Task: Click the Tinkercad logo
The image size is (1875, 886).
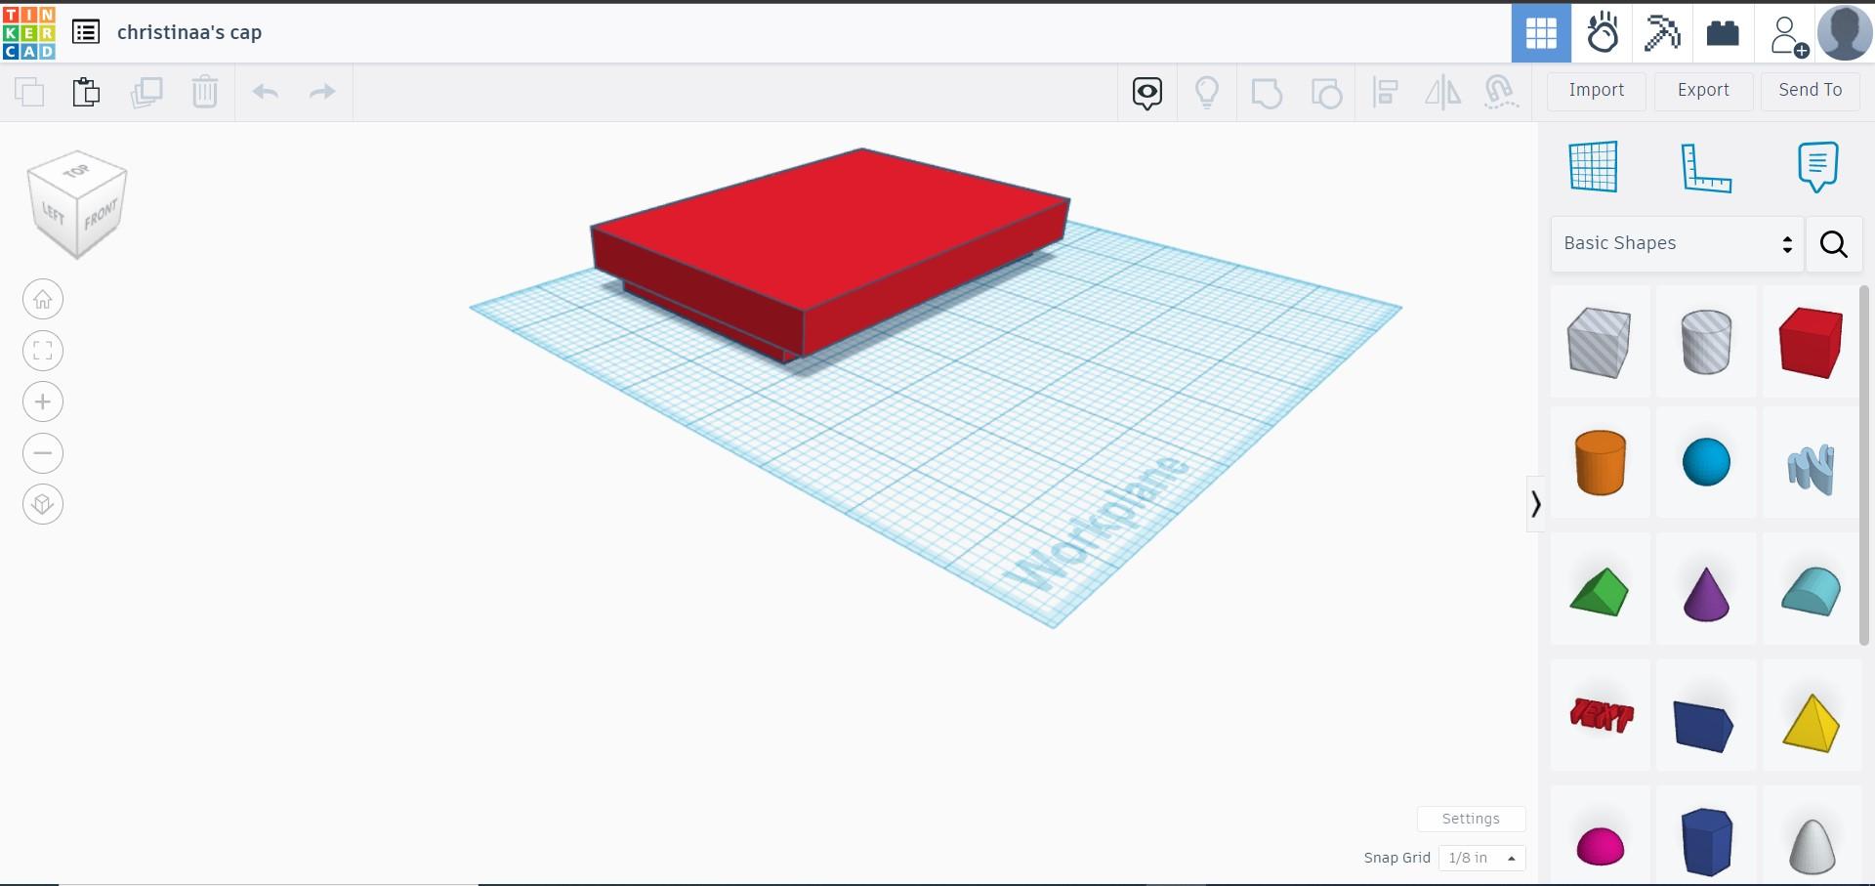Action: [29, 32]
